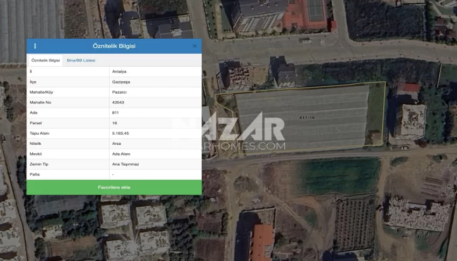
Task: Select the Tapu Alanı value 5.163,45
Action: [x=120, y=133]
